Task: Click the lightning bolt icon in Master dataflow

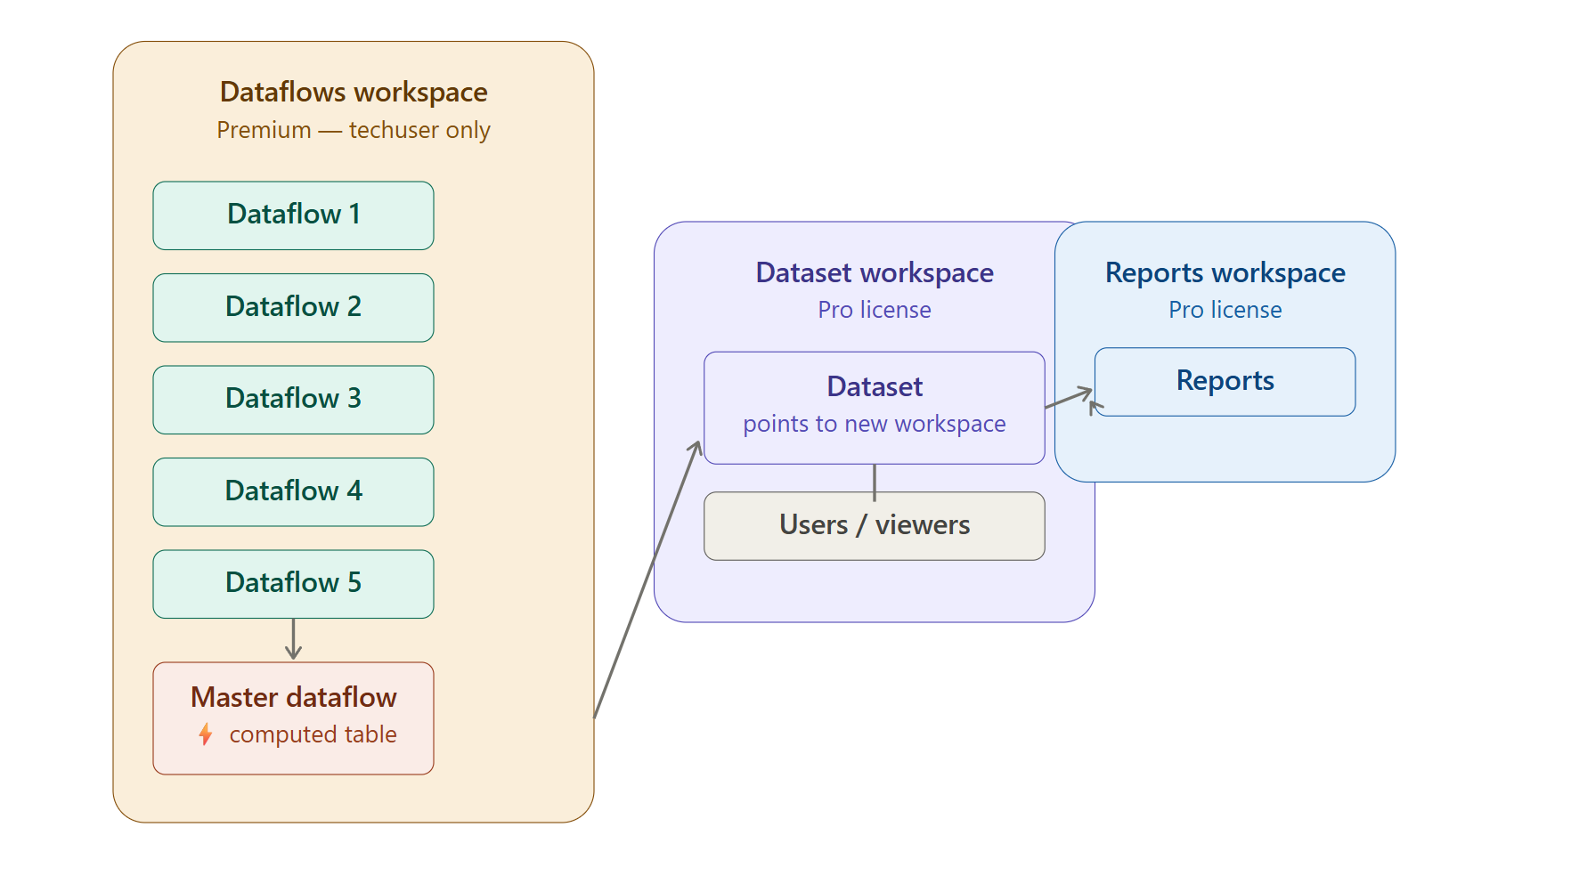Action: click(x=206, y=734)
